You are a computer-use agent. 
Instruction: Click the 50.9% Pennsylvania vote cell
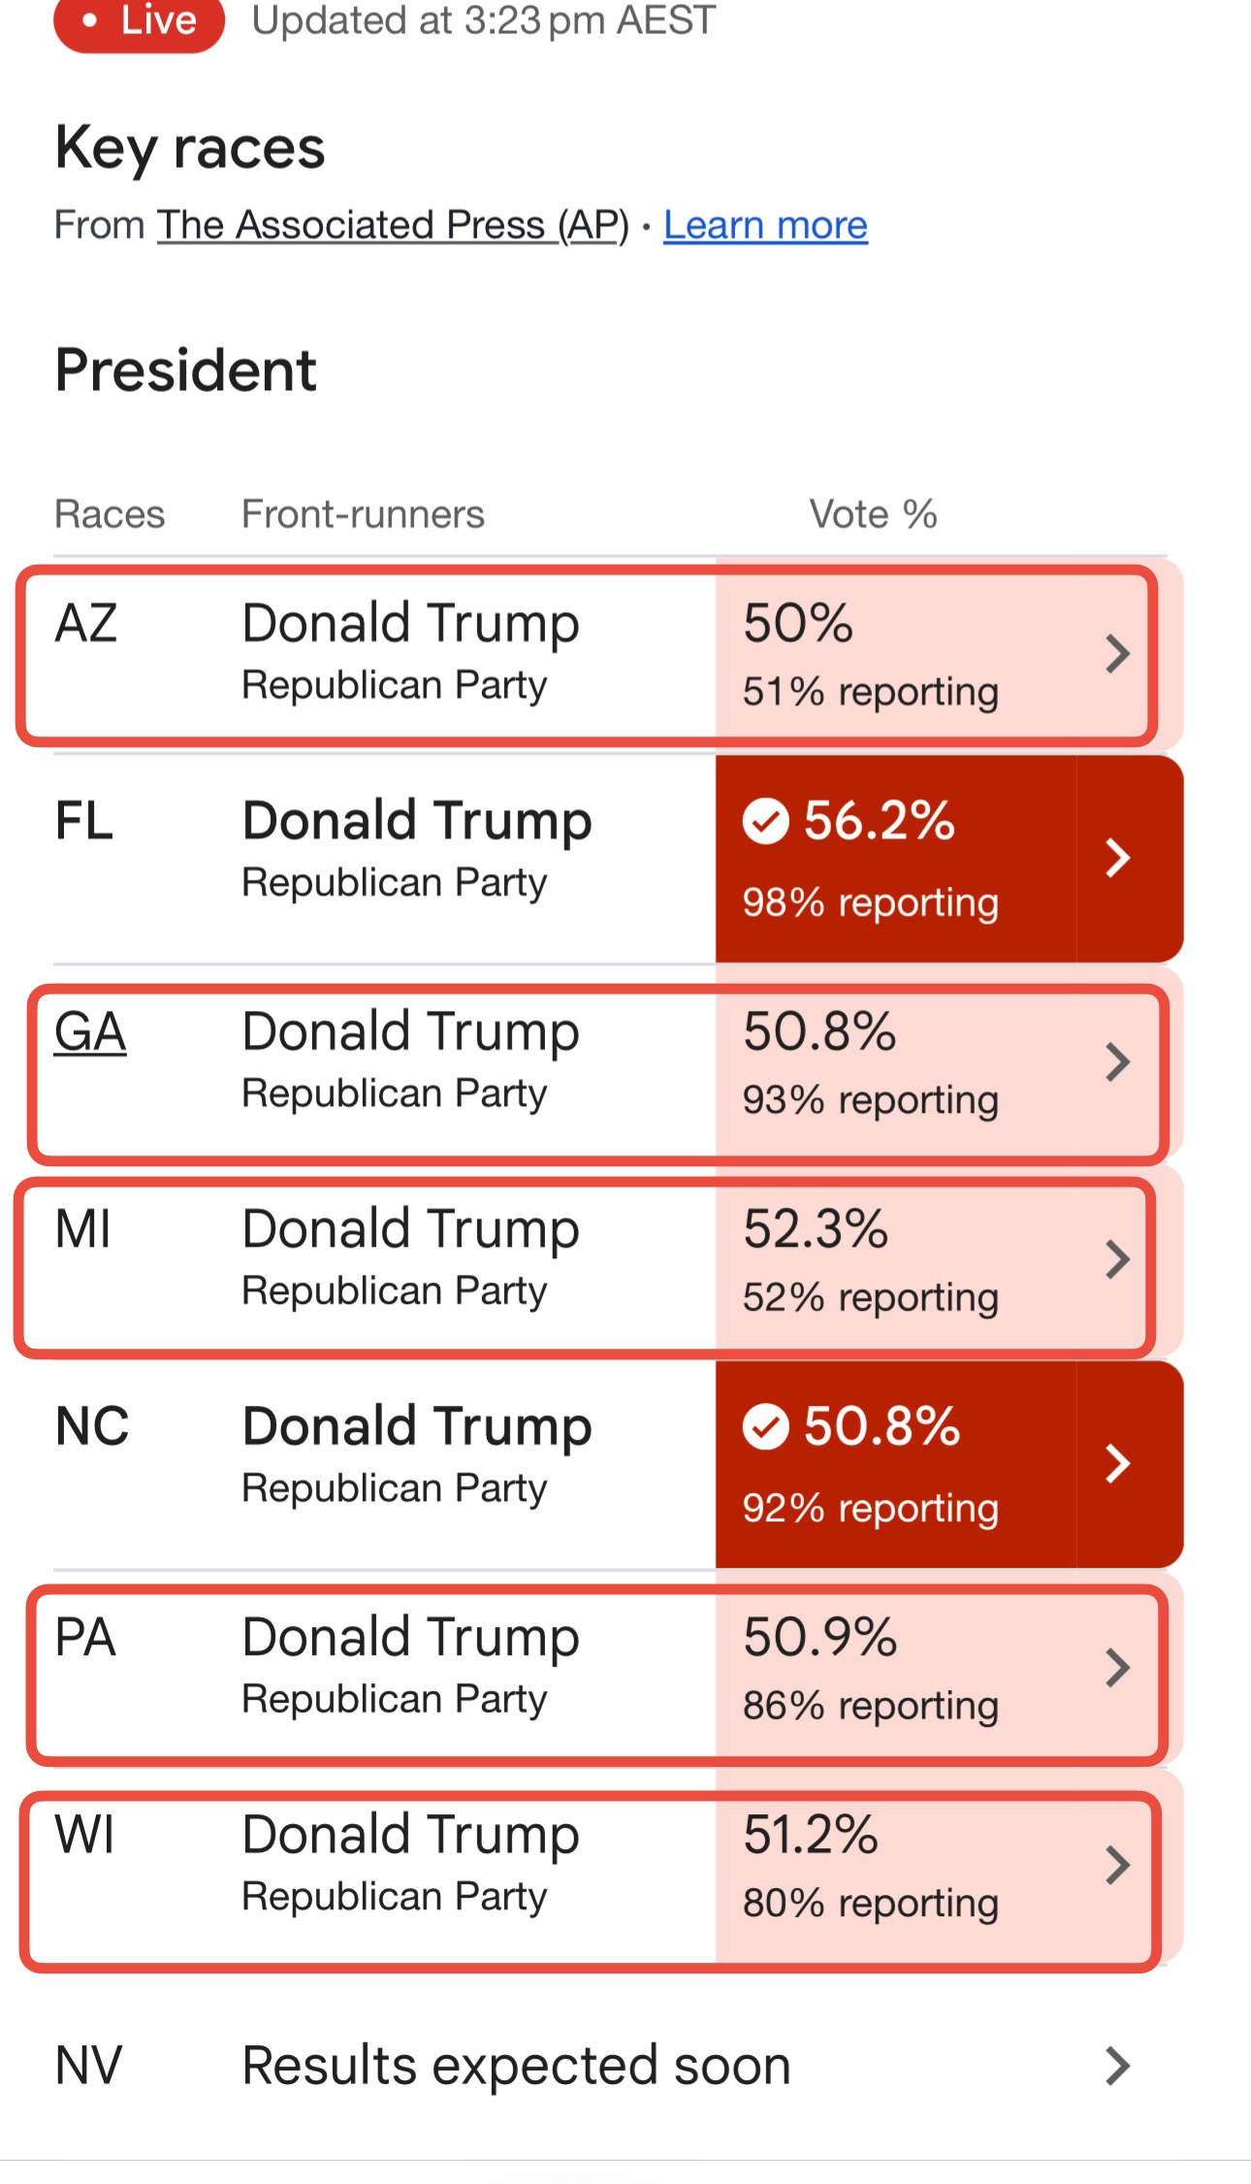(896, 1669)
